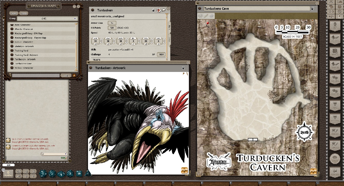The height and width of the screenshot is (186, 344).
Task: Toggle the DIS disadvantage button
Action: 19,176
